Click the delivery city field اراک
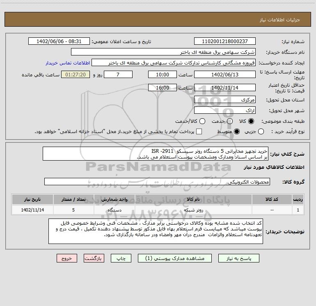Screen dimensions: 316x306 pyautogui.click(x=225, y=110)
